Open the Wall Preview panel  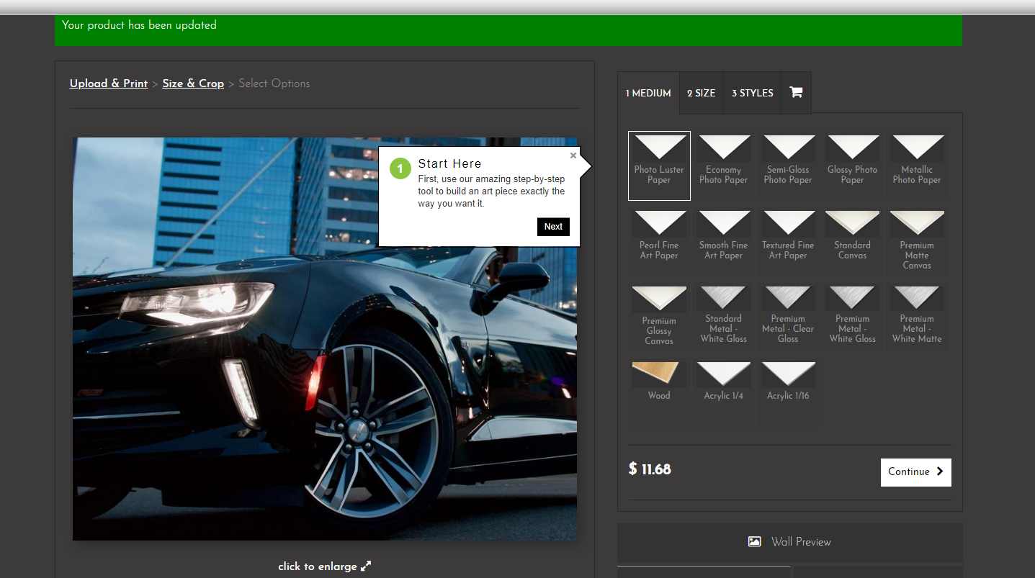789,542
